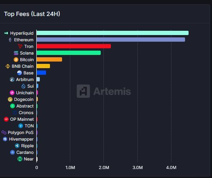This screenshot has height=178, width=212.
Task: Click the Hyperliquid chain icon
Action: tap(6, 33)
